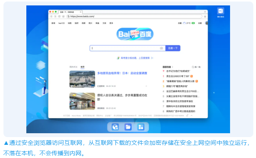This screenshot has height=158, width=256.
Task: Refresh hot list with 换一换
Action: (x=197, y=67)
